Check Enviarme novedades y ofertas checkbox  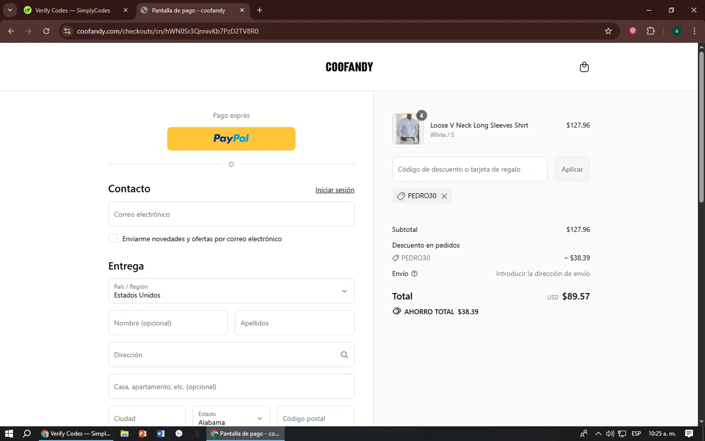pos(113,238)
